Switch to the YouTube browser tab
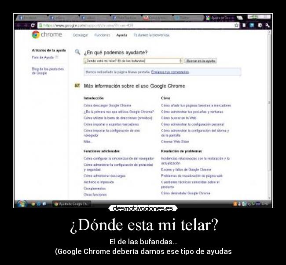The image size is (286, 265). tap(157, 18)
